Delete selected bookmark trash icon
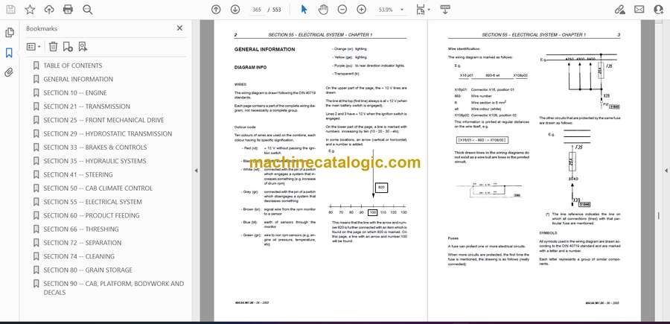 coord(53,47)
